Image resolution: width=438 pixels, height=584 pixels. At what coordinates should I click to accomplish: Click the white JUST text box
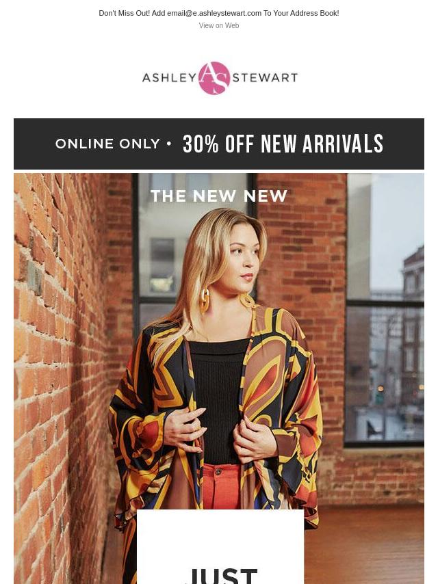click(x=220, y=546)
